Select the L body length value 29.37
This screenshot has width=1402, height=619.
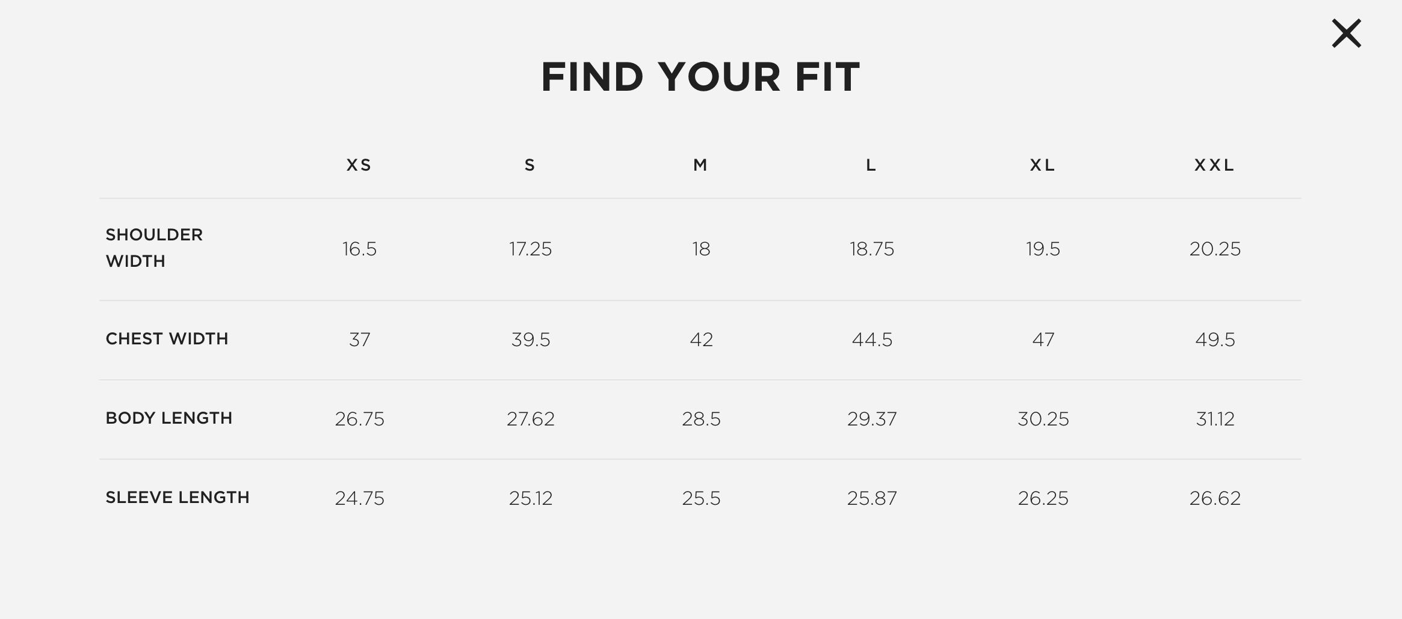pos(872,419)
